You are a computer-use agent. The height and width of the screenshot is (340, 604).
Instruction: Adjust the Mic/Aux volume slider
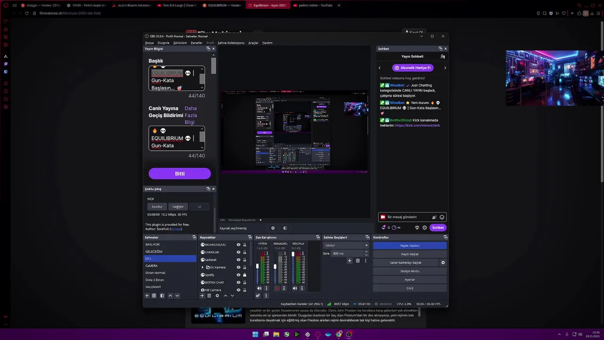point(293,255)
